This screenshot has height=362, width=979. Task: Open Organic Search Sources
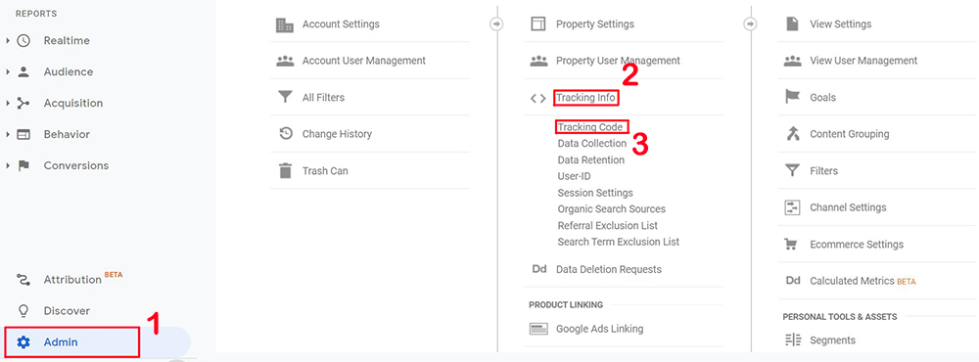pos(611,209)
